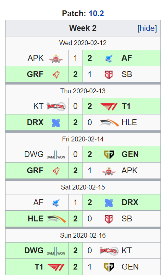This screenshot has width=165, height=277.
Task: Select the GEN team name on Friday
Action: point(130,154)
